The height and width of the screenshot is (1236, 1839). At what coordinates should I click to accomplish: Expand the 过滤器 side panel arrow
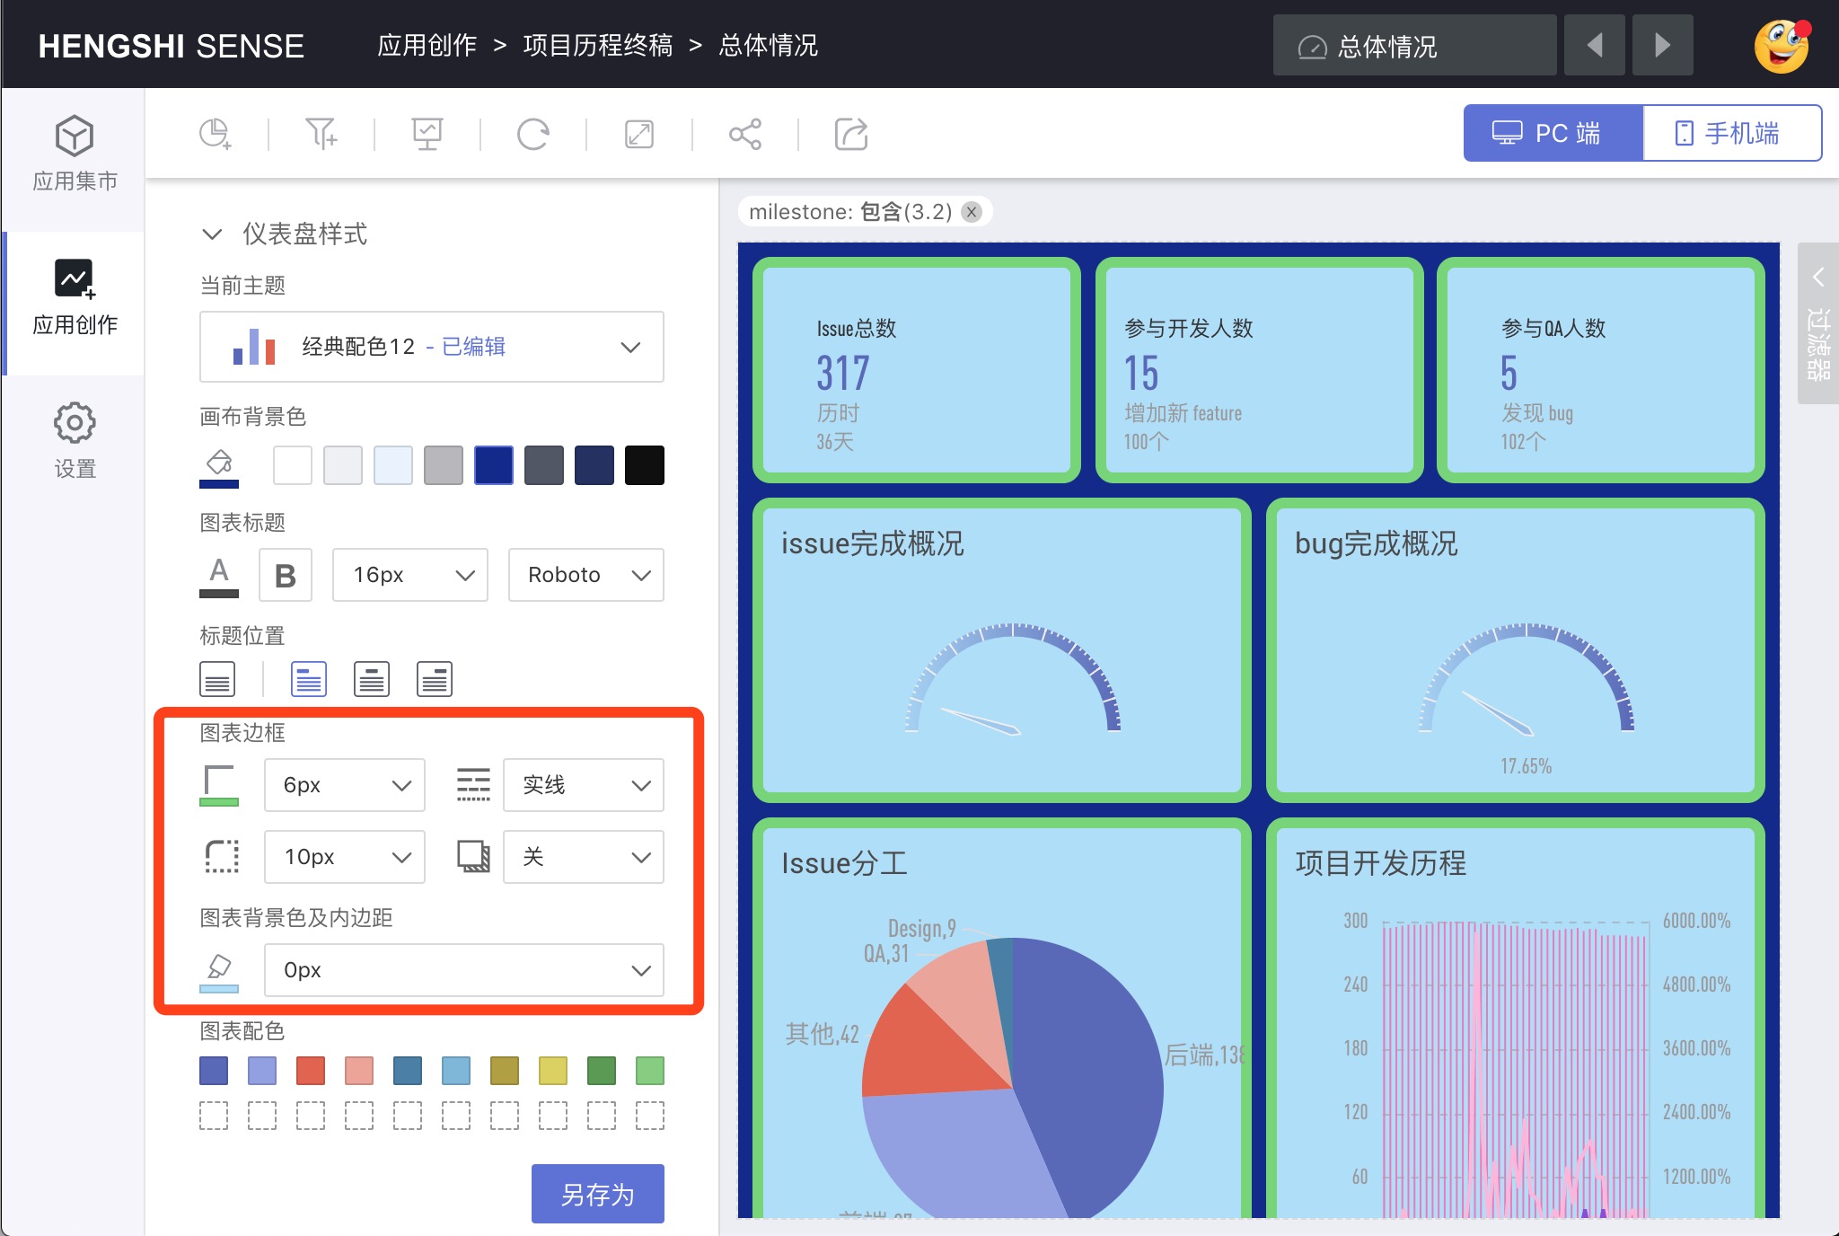point(1818,277)
